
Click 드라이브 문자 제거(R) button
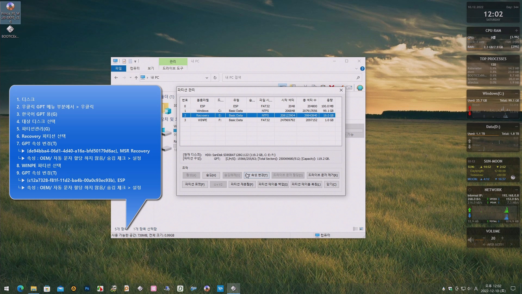pos(323,175)
